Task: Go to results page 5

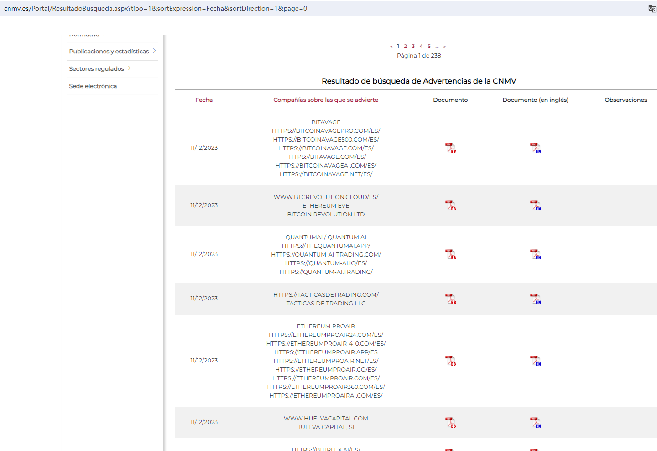Action: coord(429,46)
